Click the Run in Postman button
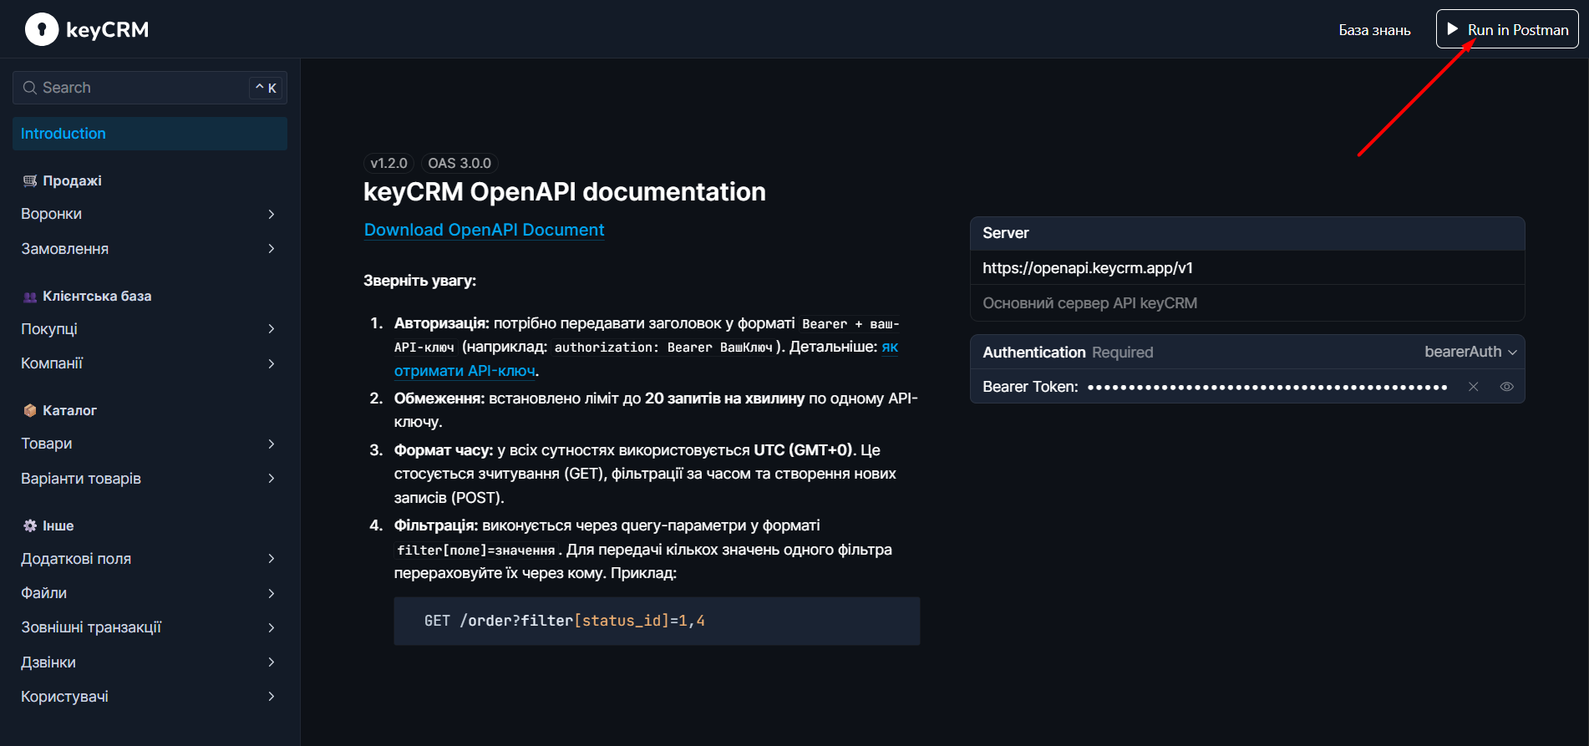The height and width of the screenshot is (746, 1589). (1507, 29)
